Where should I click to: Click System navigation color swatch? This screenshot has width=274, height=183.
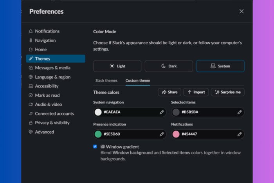[x=98, y=112]
